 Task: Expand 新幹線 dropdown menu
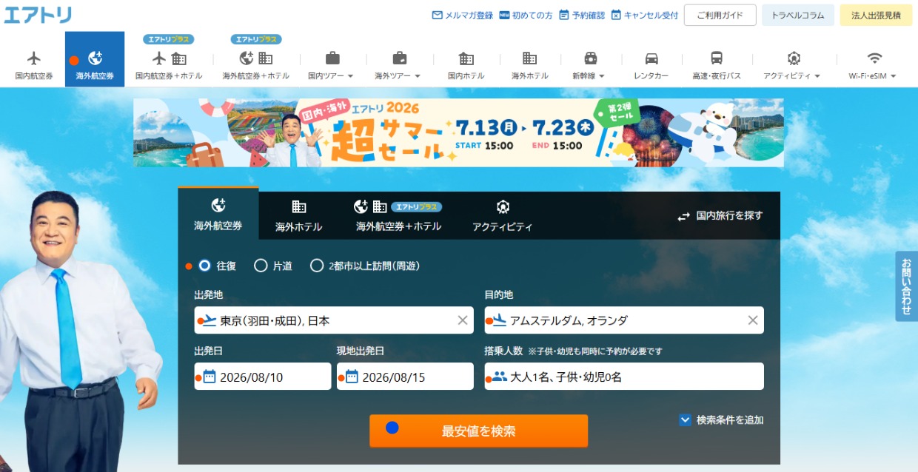(x=589, y=64)
